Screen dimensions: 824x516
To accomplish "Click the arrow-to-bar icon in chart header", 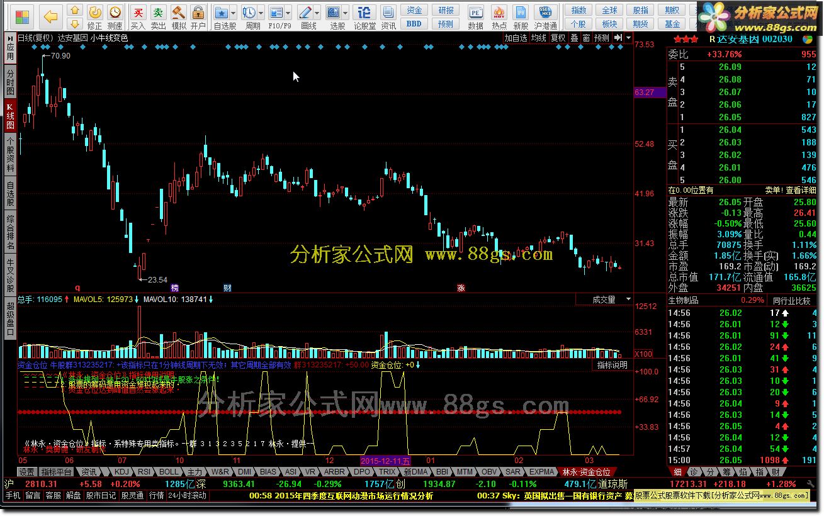I will coord(619,38).
